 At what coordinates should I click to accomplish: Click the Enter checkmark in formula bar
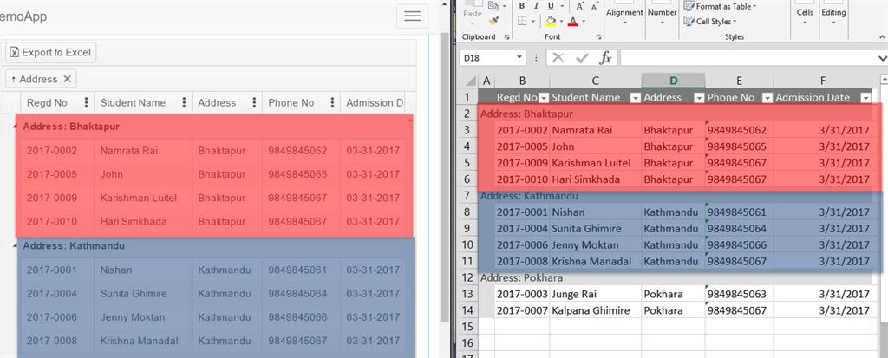[582, 58]
